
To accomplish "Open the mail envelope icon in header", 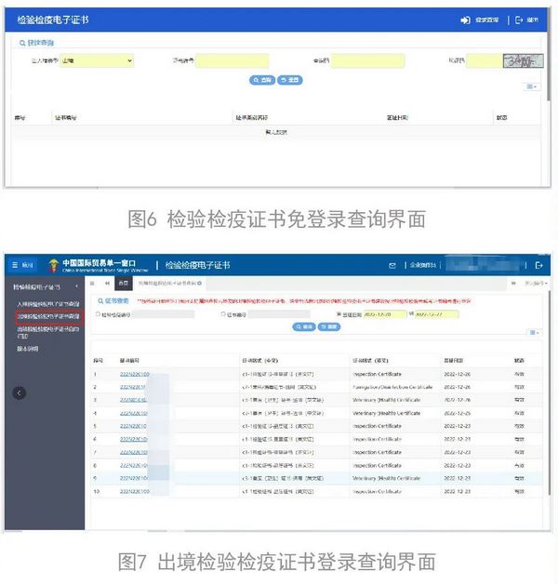I will 392,266.
